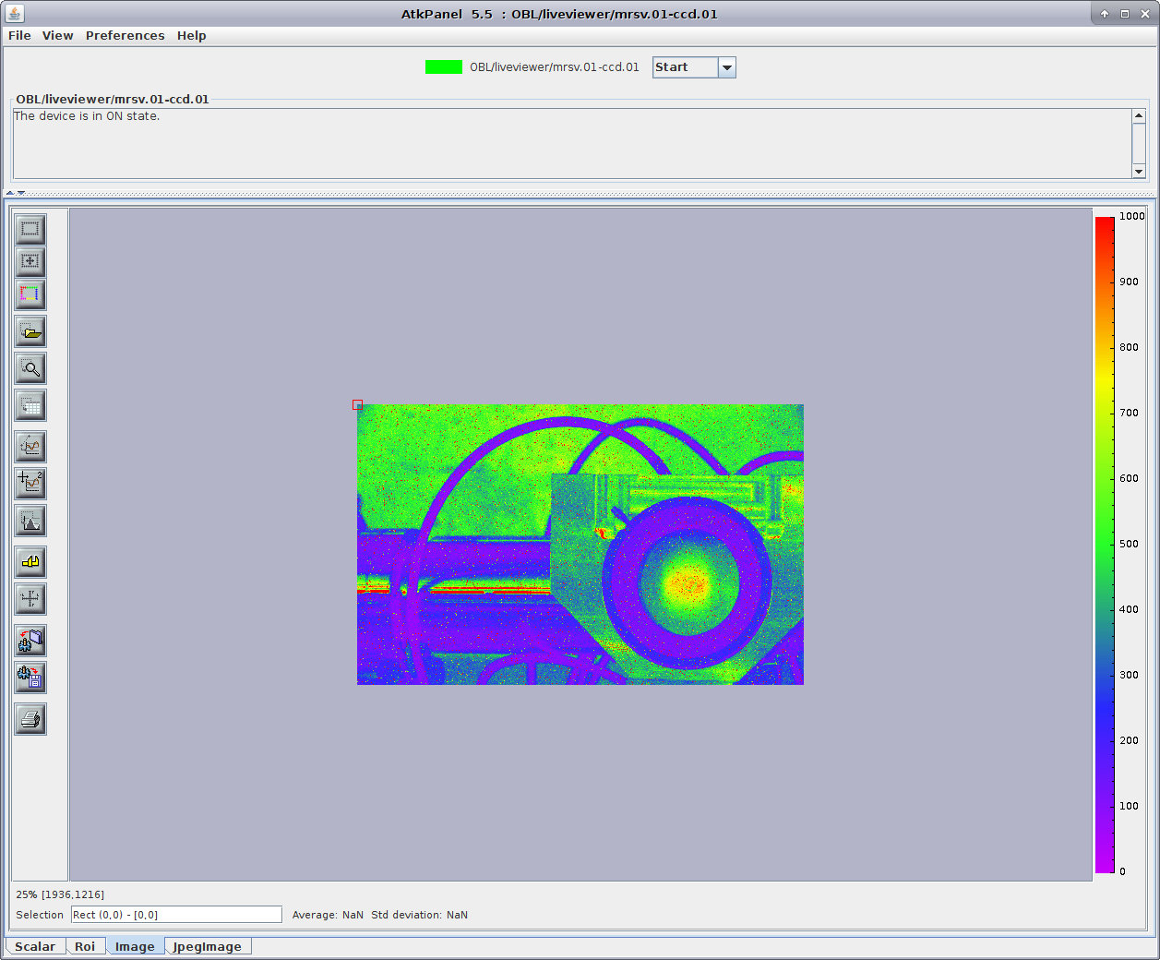Click the open folder selection icon
Screen dimensions: 1160x960
tap(30, 332)
